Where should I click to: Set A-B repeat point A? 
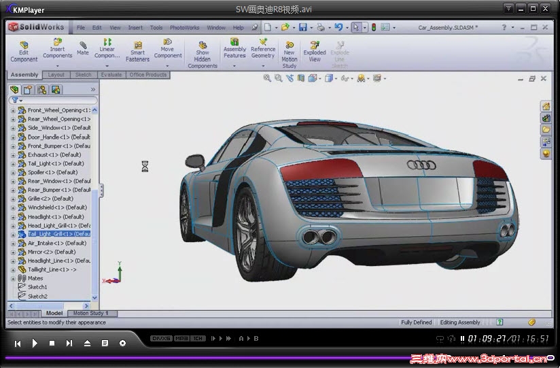point(241,338)
